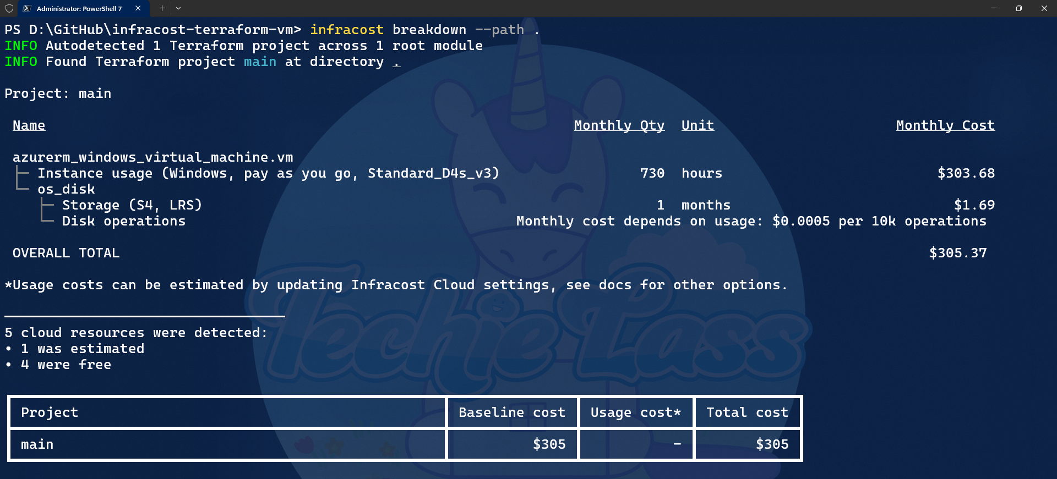
Task: Click the underlined dot directory link
Action: coord(396,62)
